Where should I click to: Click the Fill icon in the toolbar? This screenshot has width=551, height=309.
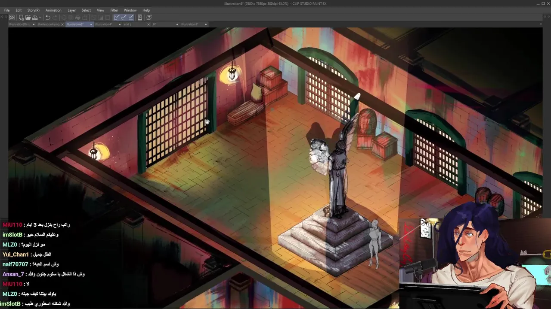pos(77,18)
